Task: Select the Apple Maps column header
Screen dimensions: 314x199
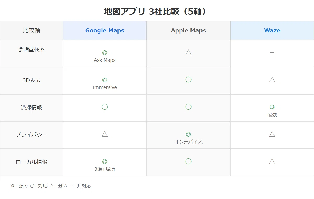Action: tap(188, 30)
